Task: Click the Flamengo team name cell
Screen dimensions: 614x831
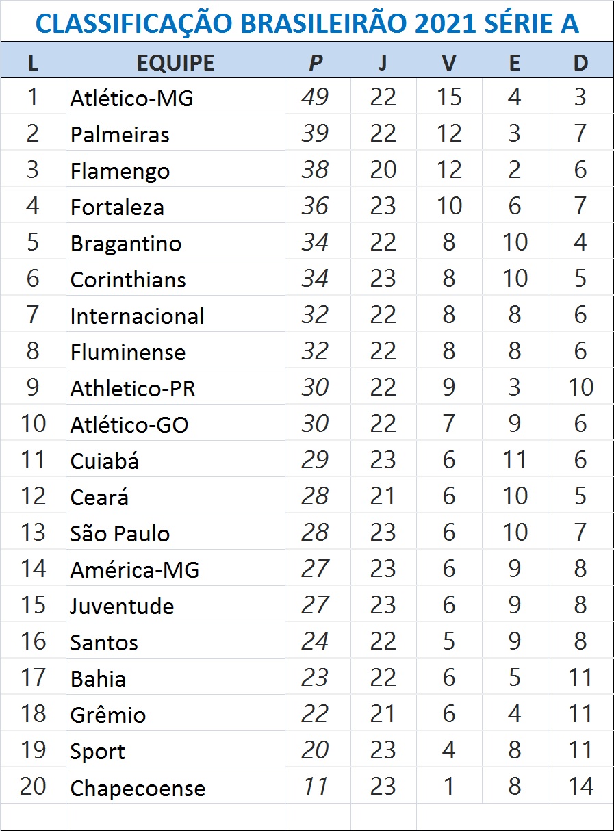Action: click(x=120, y=171)
